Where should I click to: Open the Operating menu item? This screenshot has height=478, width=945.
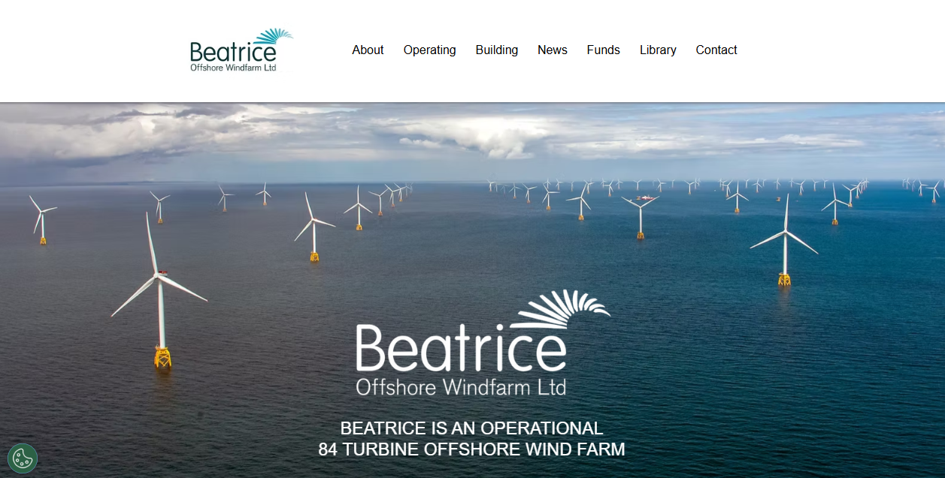click(x=429, y=50)
